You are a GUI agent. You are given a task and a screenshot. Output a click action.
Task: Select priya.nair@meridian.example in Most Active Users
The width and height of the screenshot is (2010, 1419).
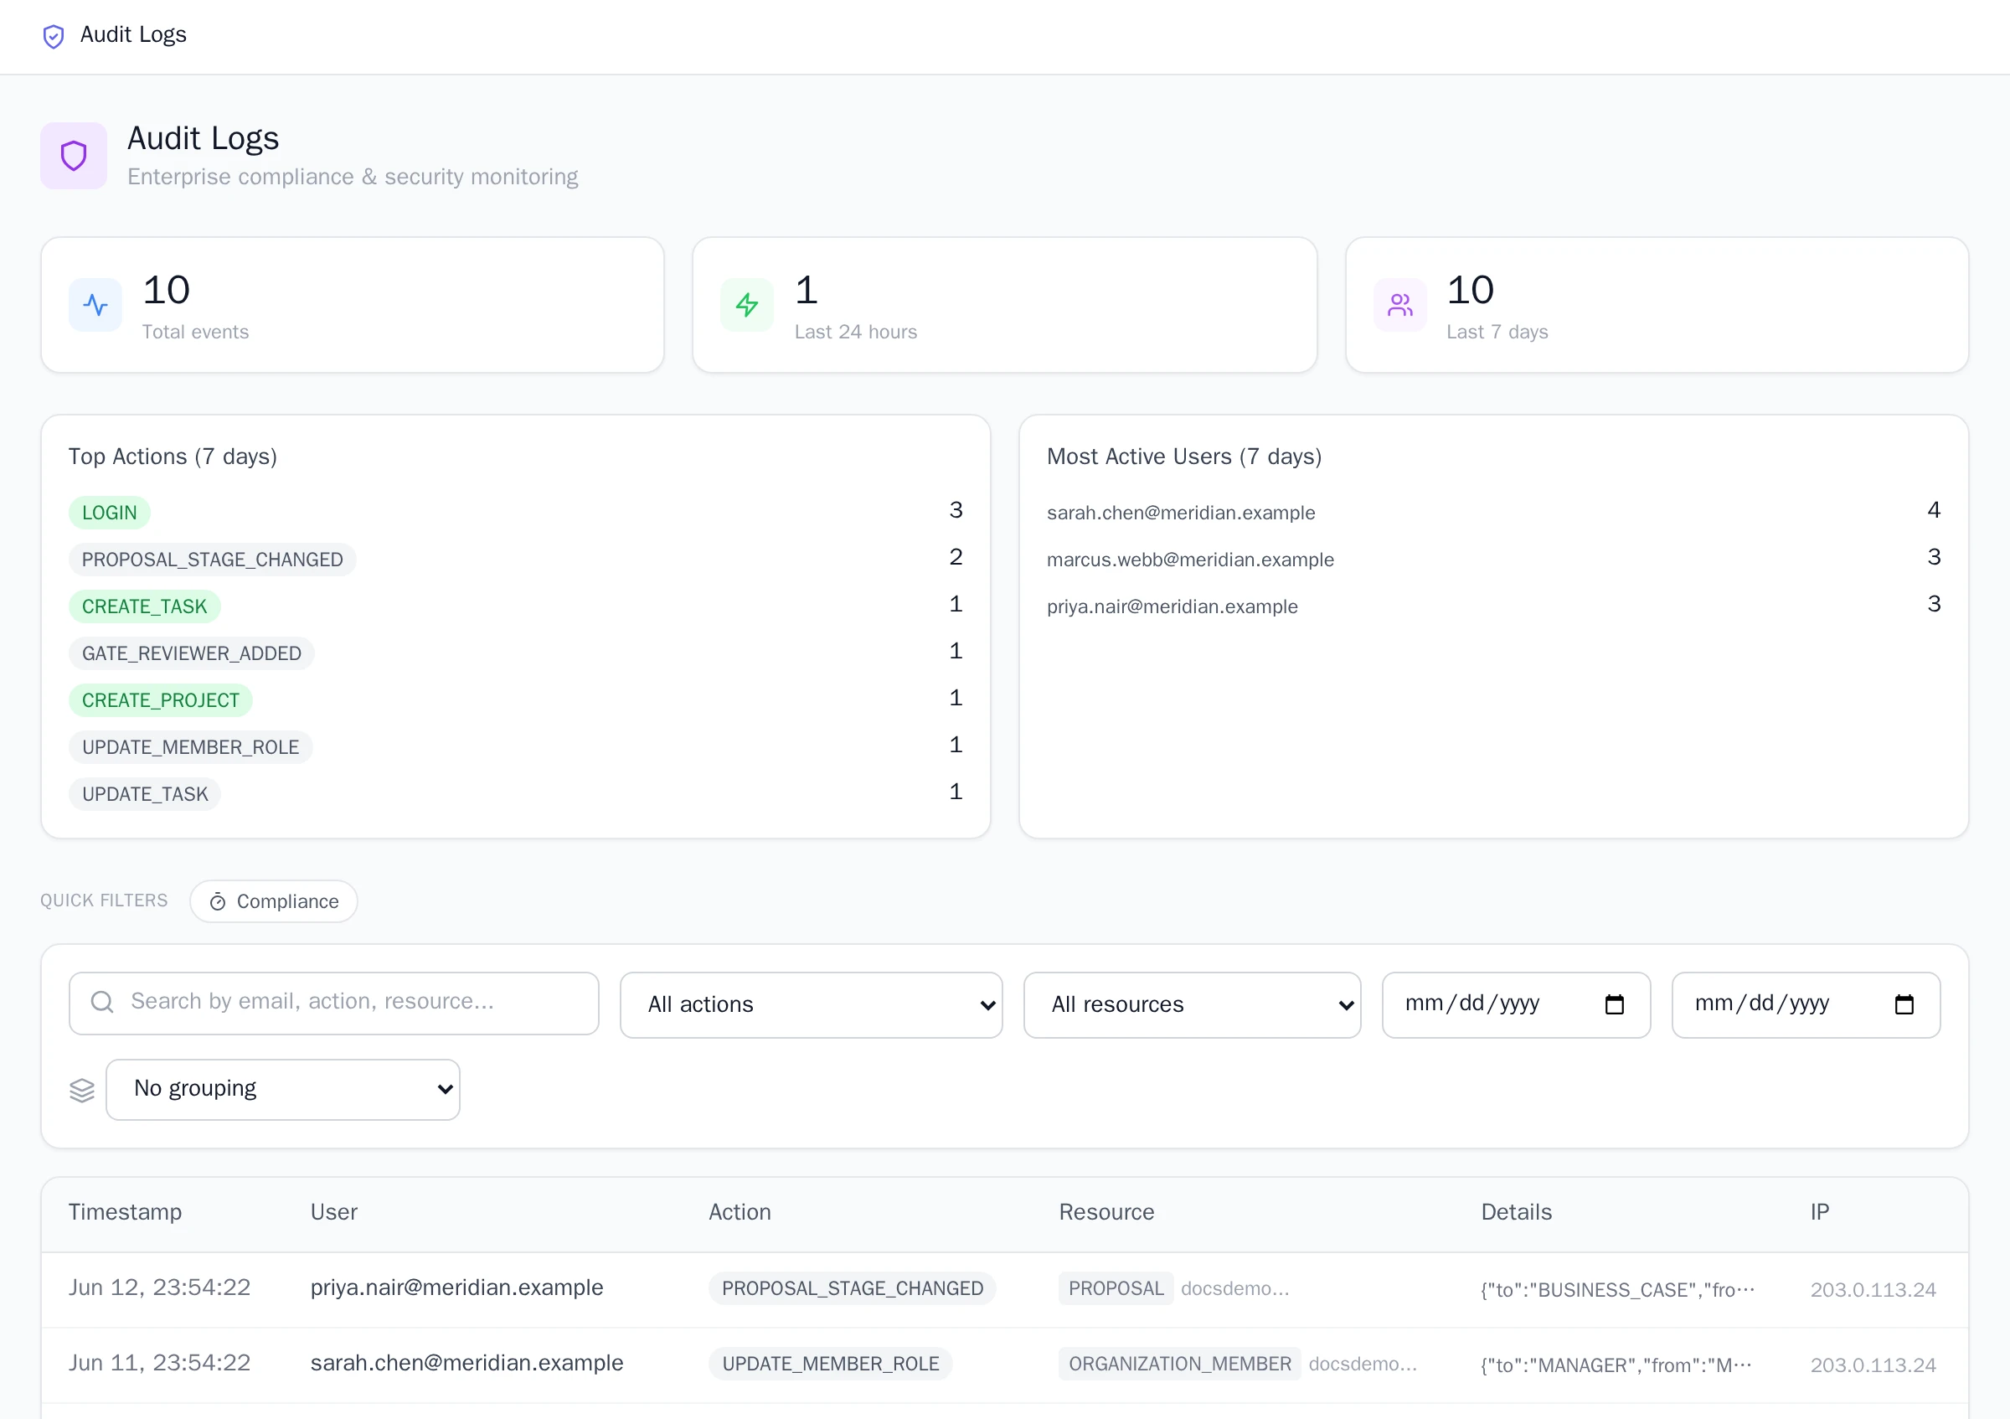pos(1172,606)
